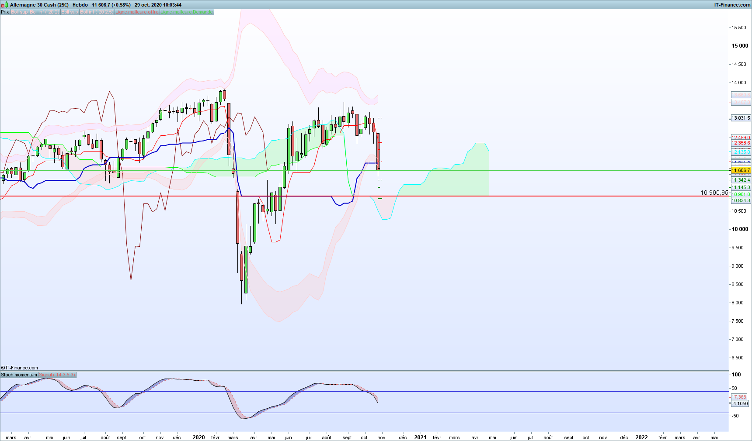Select the Prix legend label

[x=5, y=12]
